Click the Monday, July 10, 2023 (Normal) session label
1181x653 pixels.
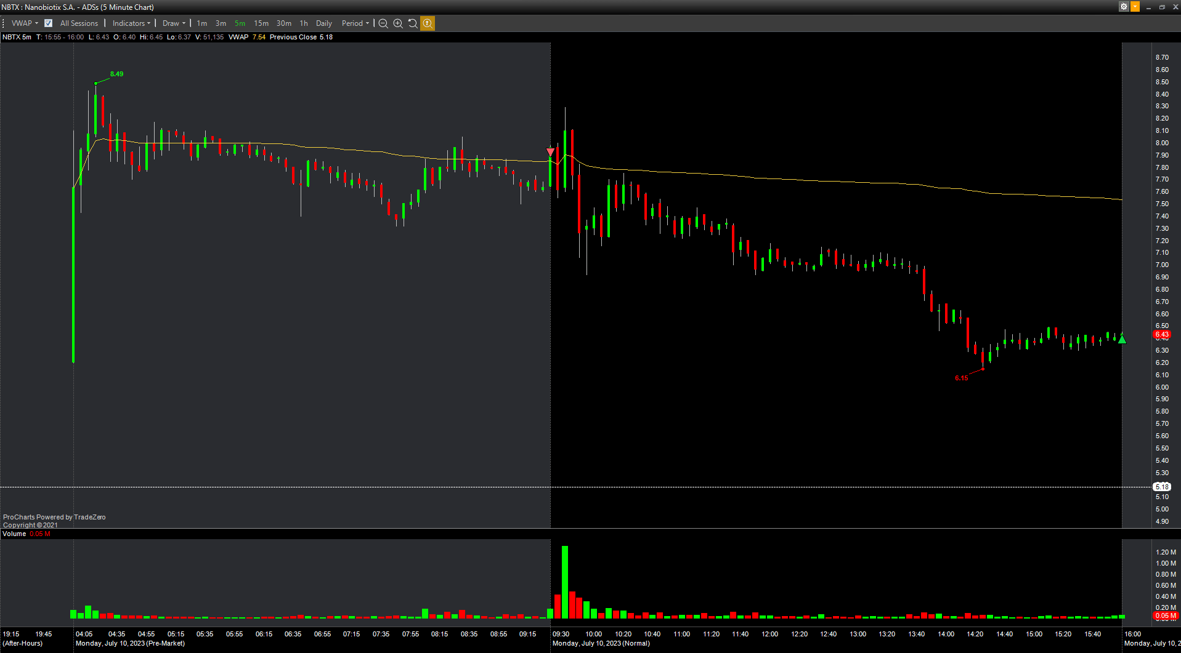pyautogui.click(x=601, y=643)
